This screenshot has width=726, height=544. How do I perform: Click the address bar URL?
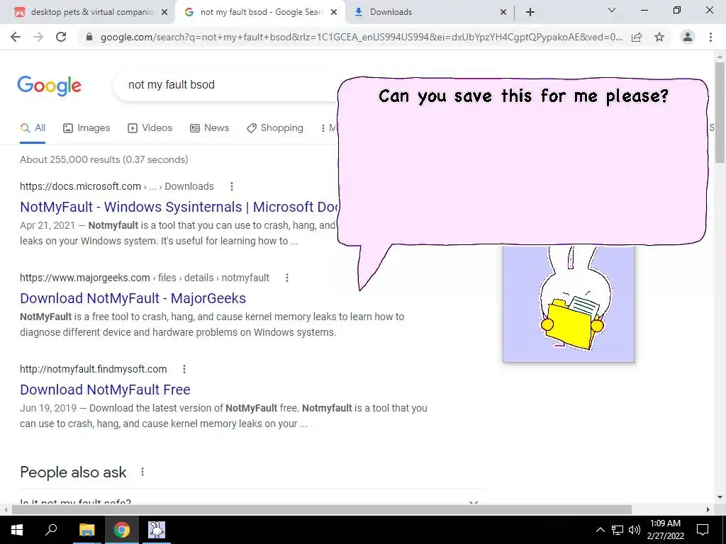coord(361,37)
